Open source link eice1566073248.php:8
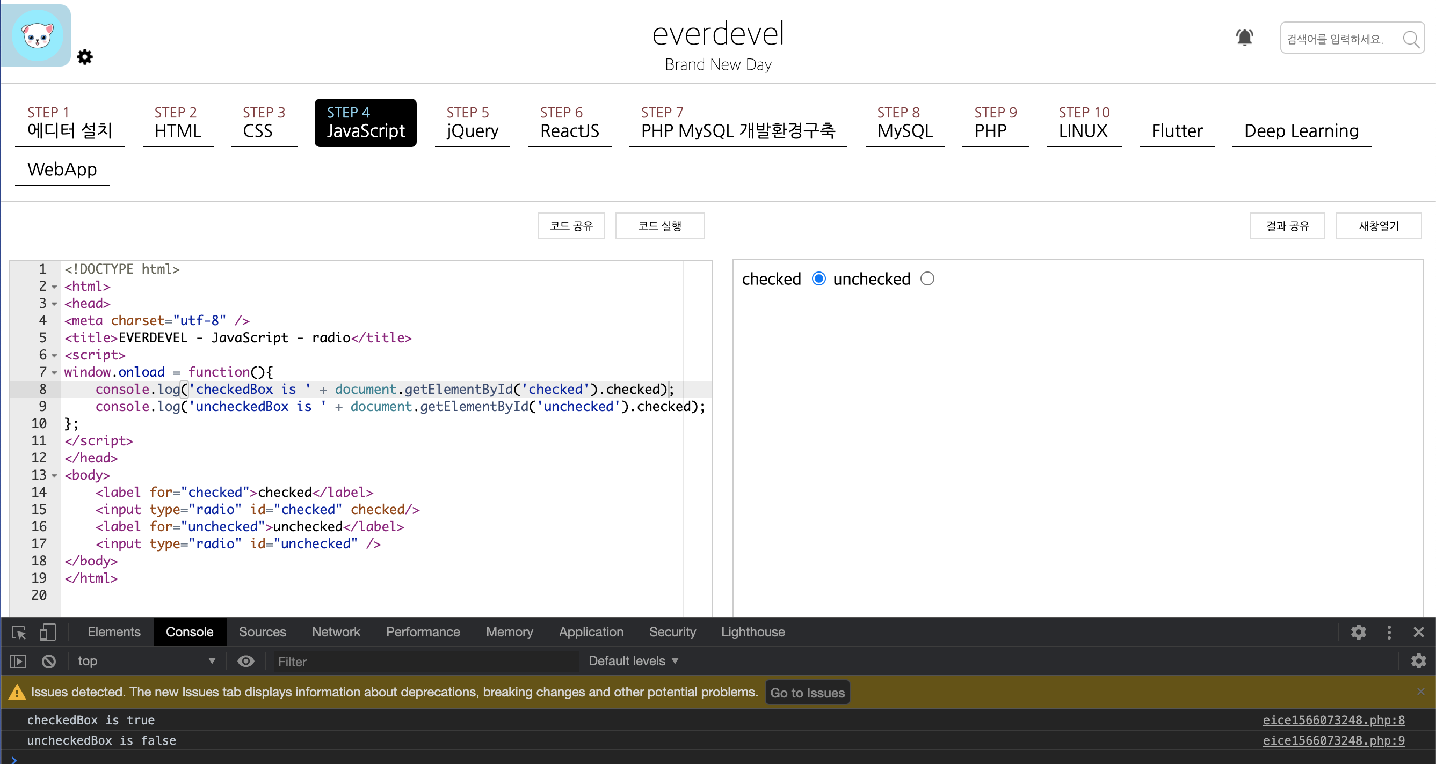Viewport: 1436px width, 764px height. 1333,720
